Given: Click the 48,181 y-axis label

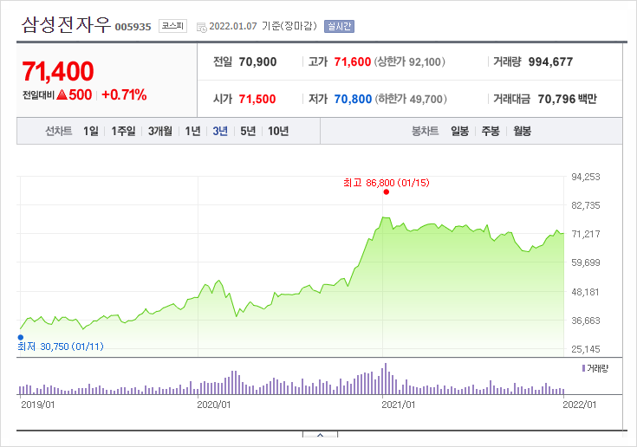Looking at the screenshot, I should (x=585, y=292).
